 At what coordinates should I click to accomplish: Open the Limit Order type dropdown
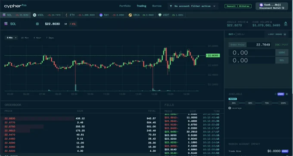[x=276, y=34]
